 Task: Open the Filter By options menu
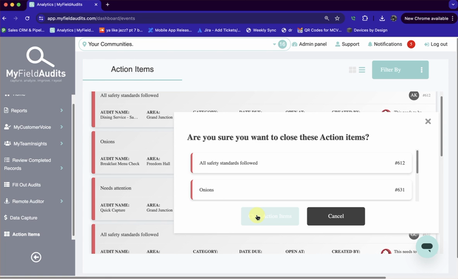[400, 70]
